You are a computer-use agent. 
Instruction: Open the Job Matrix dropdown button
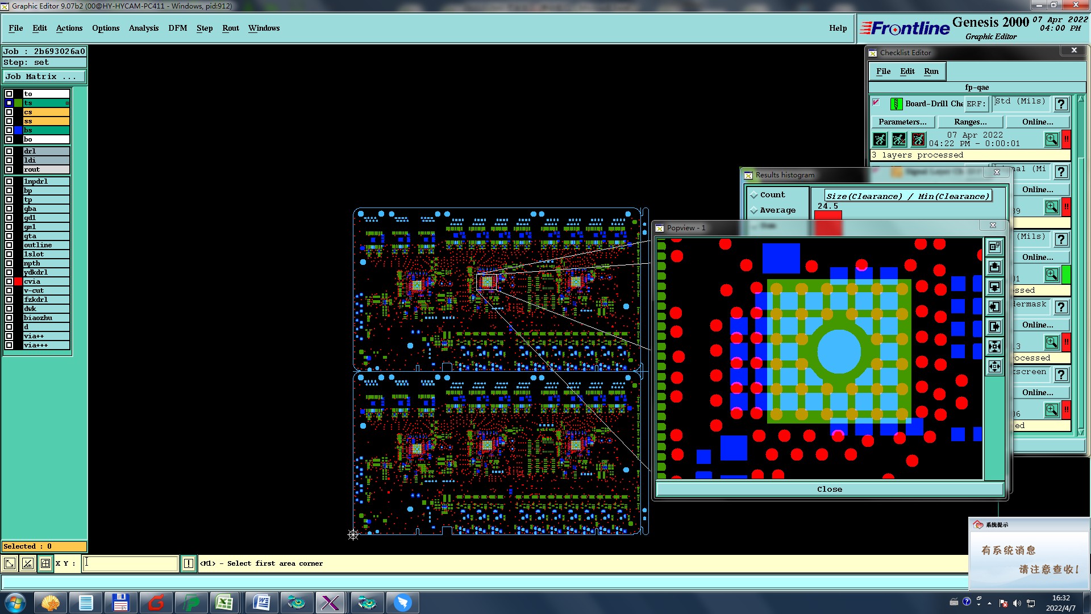point(44,77)
